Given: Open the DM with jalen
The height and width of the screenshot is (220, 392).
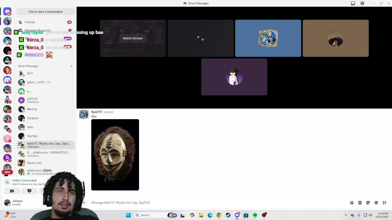Looking at the screenshot, I should tap(46, 82).
